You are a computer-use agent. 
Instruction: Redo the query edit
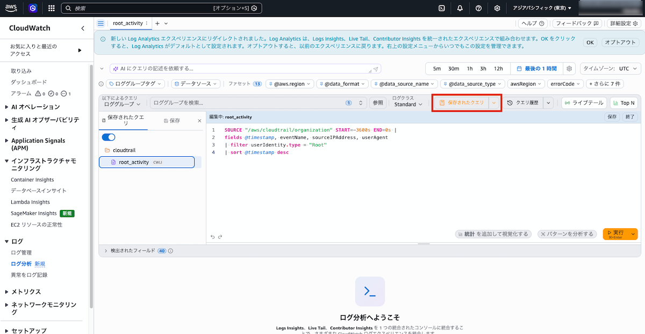point(221,236)
